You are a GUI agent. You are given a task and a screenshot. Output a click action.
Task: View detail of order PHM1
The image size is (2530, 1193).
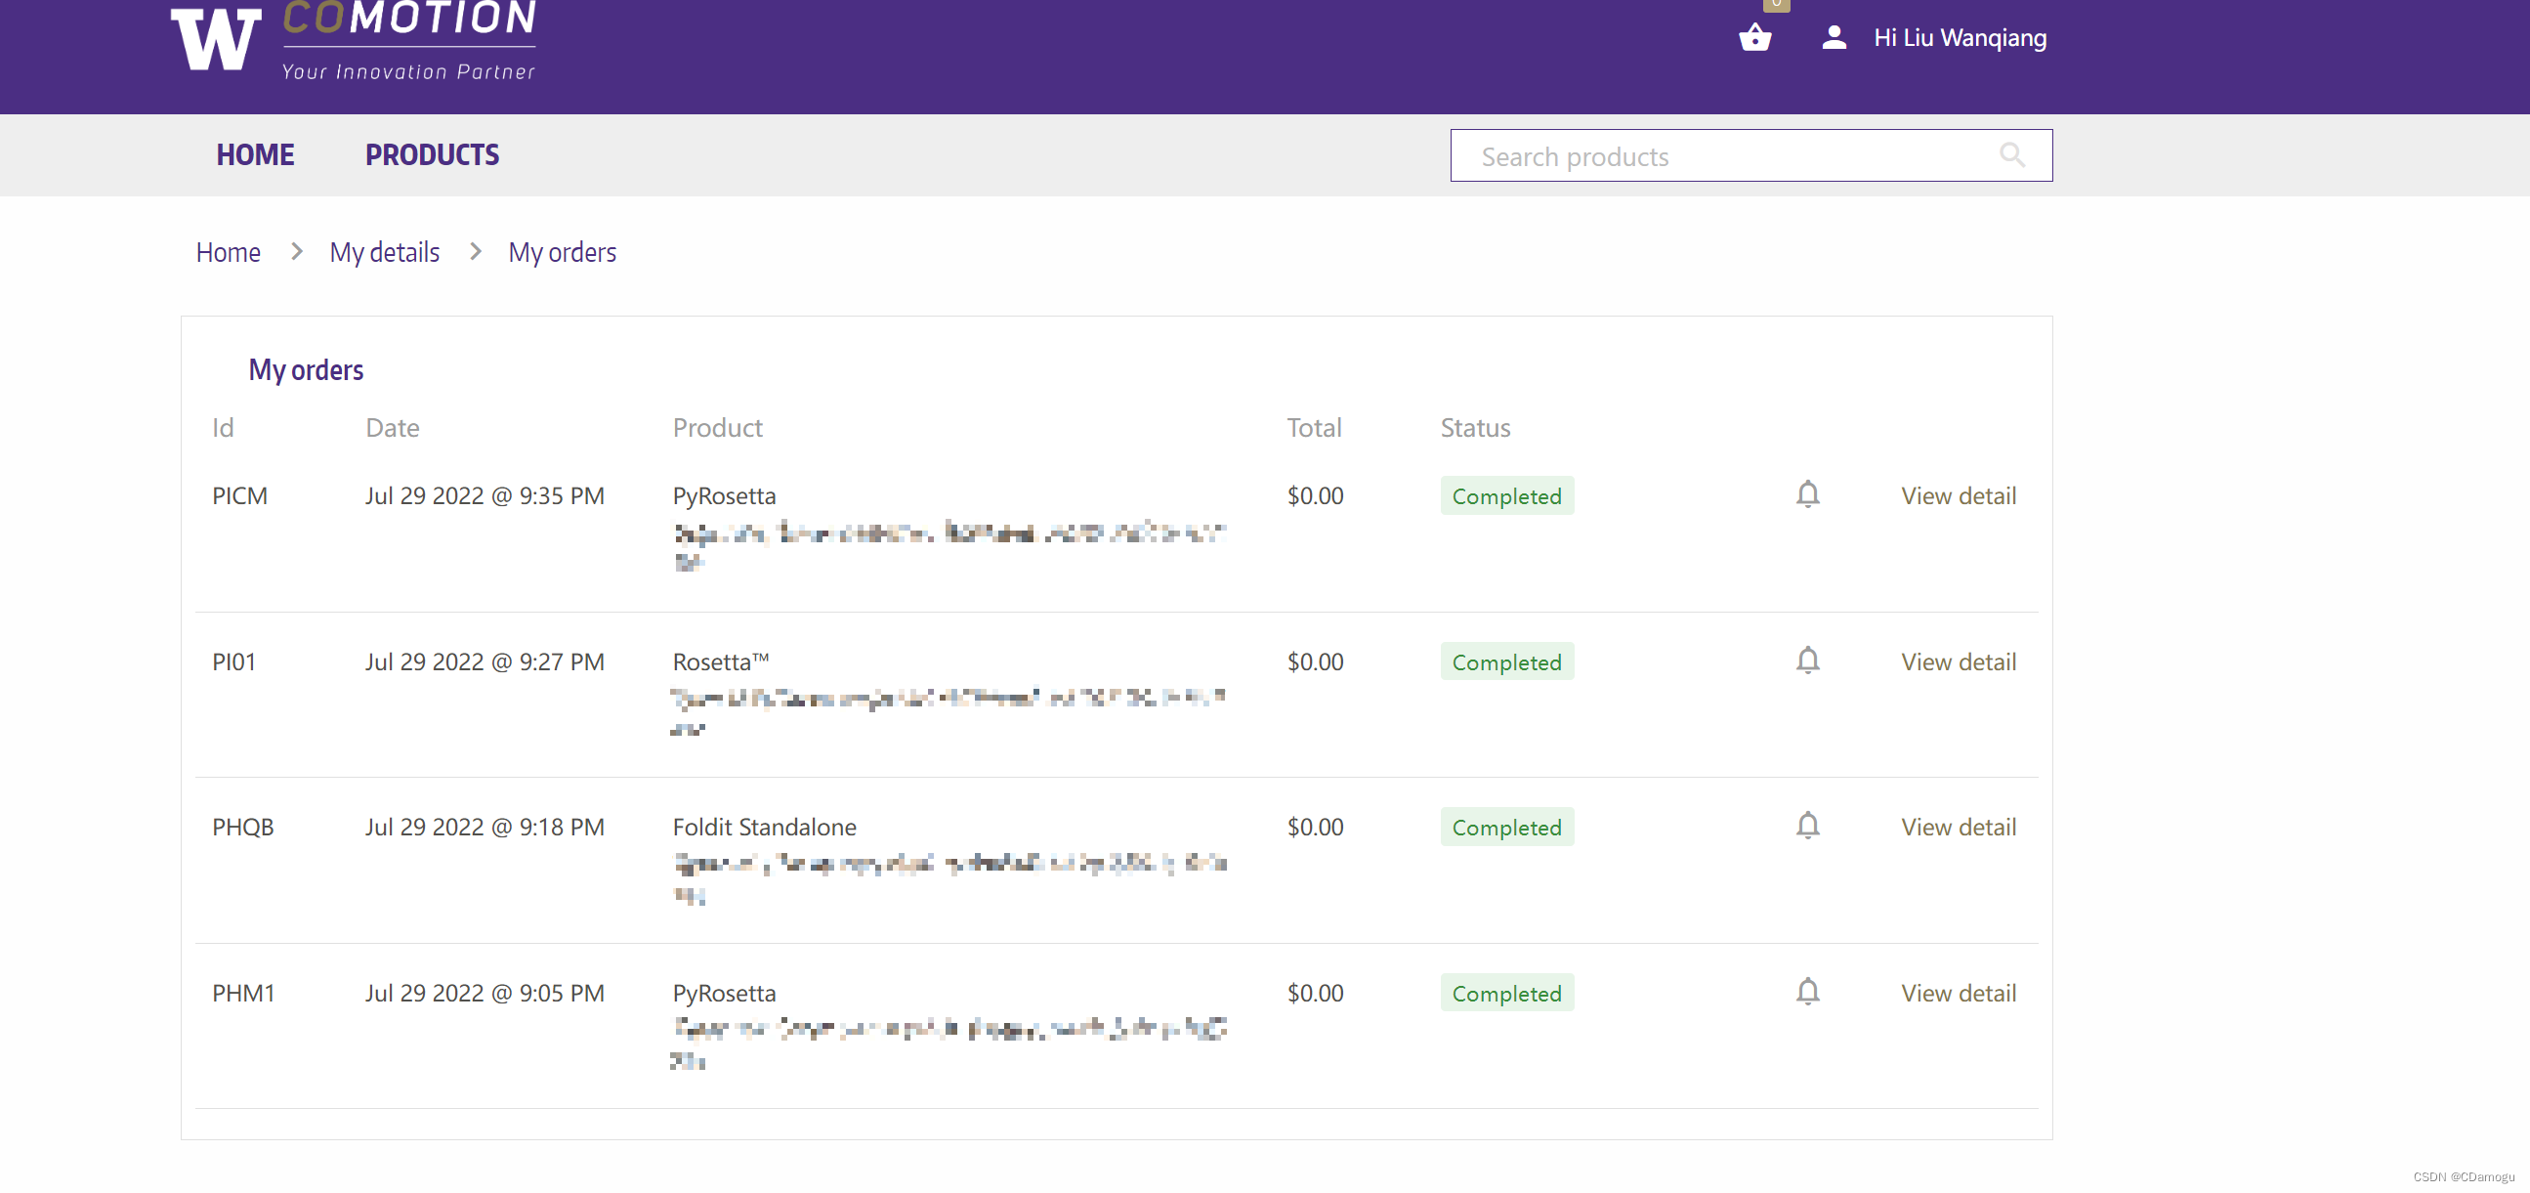tap(1958, 994)
